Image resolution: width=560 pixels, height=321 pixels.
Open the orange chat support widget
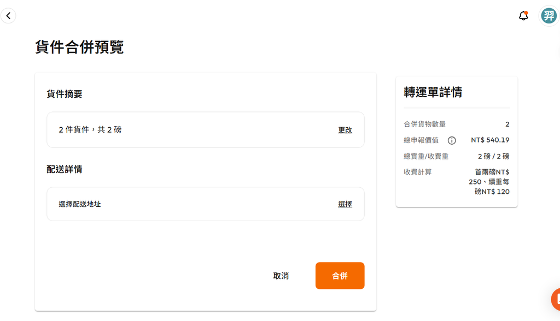point(557,299)
